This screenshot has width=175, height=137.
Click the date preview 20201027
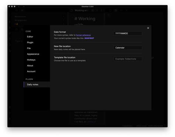click(89, 38)
